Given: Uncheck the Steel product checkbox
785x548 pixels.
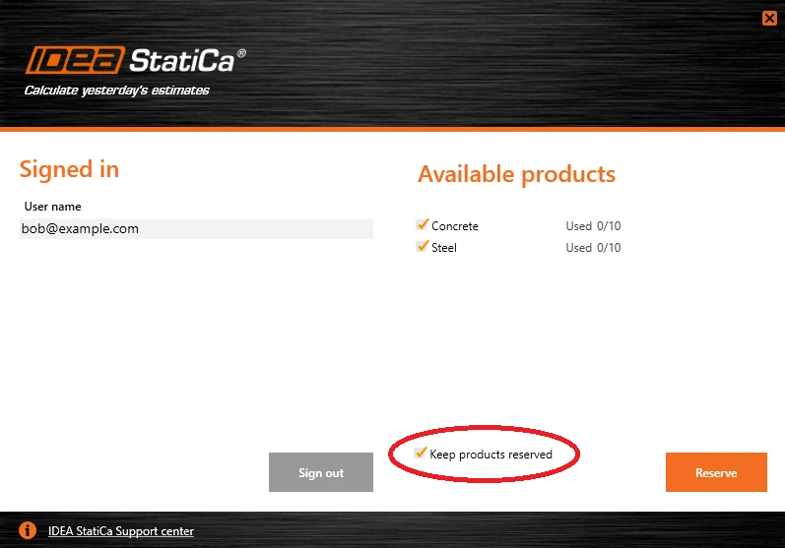Looking at the screenshot, I should [422, 247].
